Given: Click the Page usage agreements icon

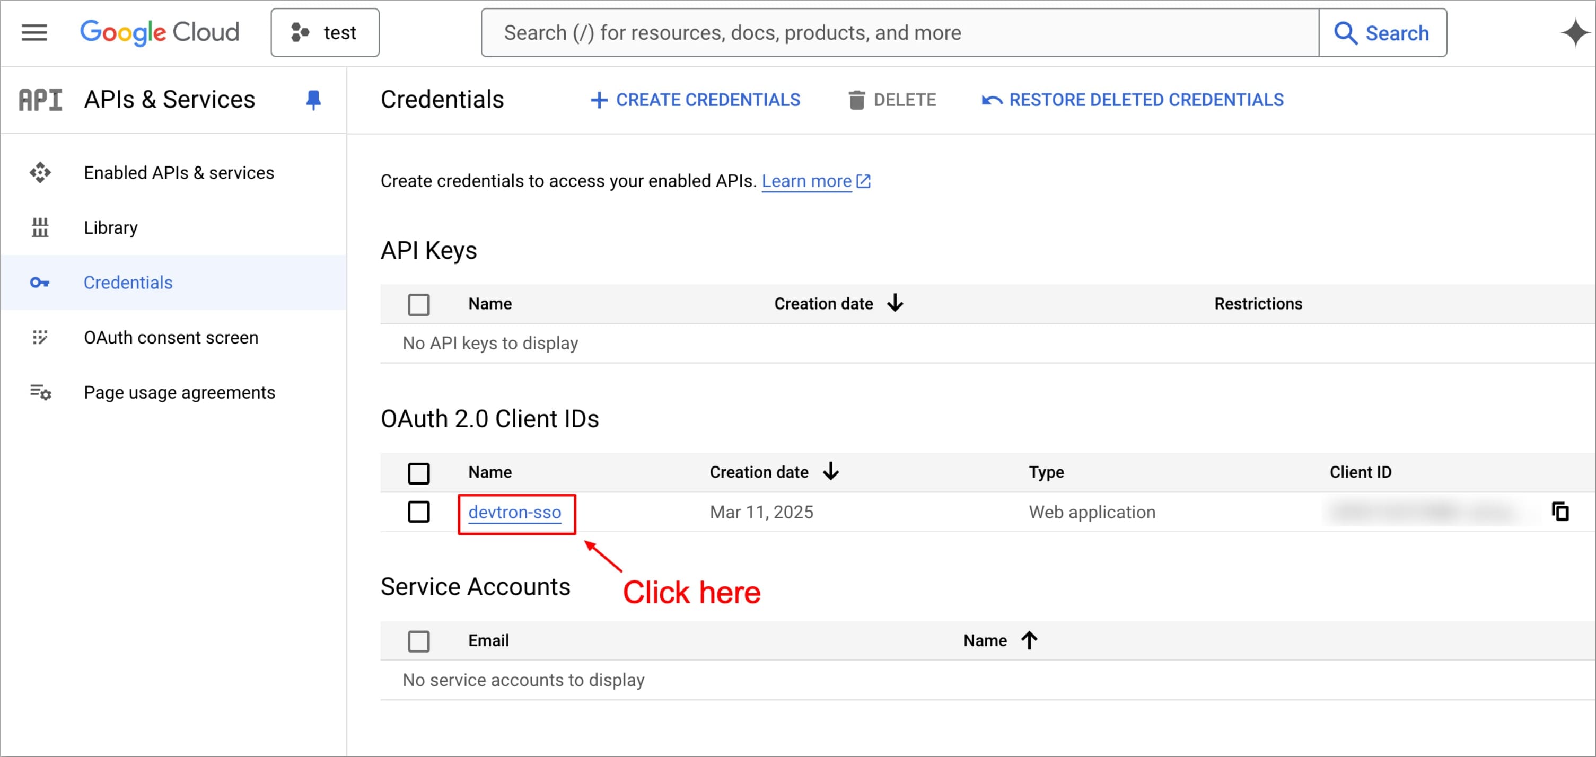Looking at the screenshot, I should (40, 393).
